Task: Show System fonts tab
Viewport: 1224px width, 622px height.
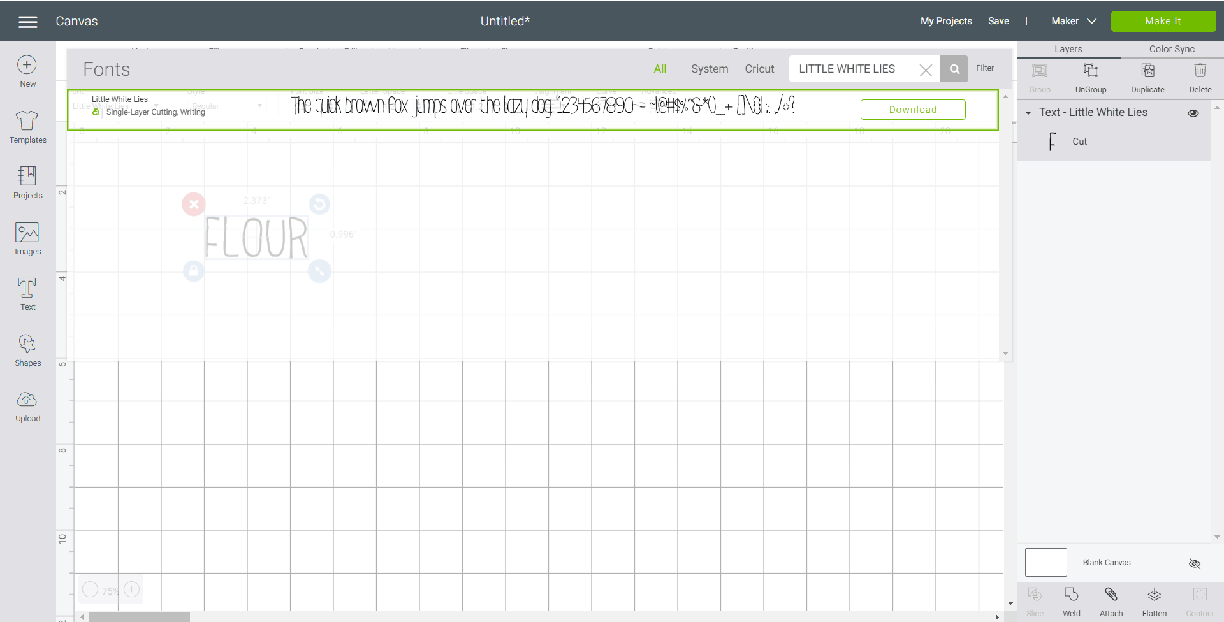Action: (x=710, y=69)
